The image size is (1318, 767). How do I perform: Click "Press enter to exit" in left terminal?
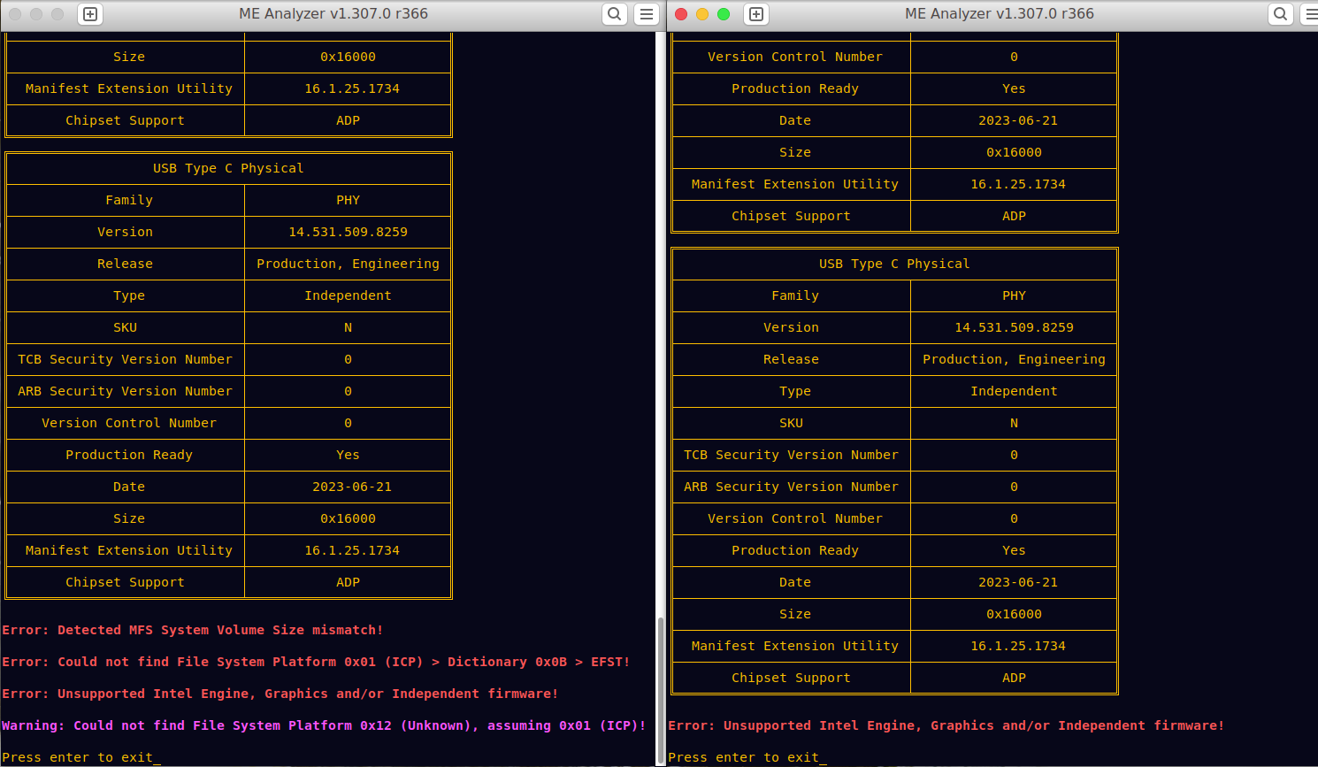pos(78,757)
